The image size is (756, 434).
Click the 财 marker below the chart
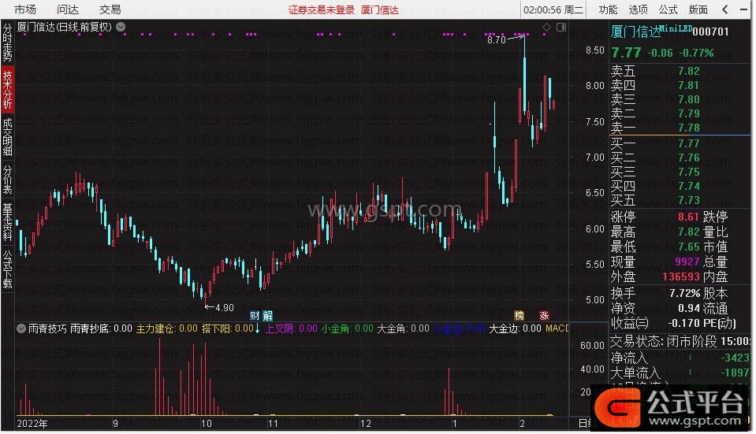[x=255, y=316]
